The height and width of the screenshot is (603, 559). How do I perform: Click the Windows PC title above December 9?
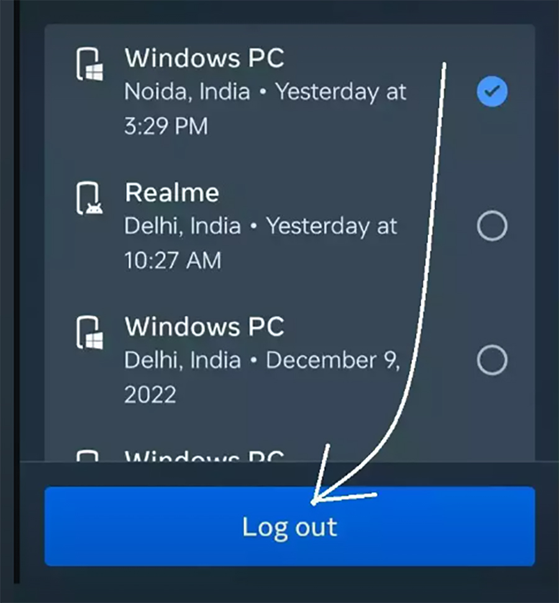point(204,326)
